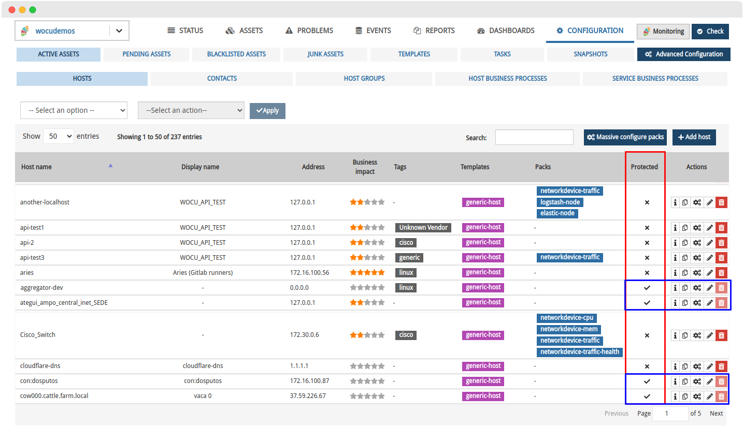Duplicate the aggregator-dev host

click(x=685, y=288)
